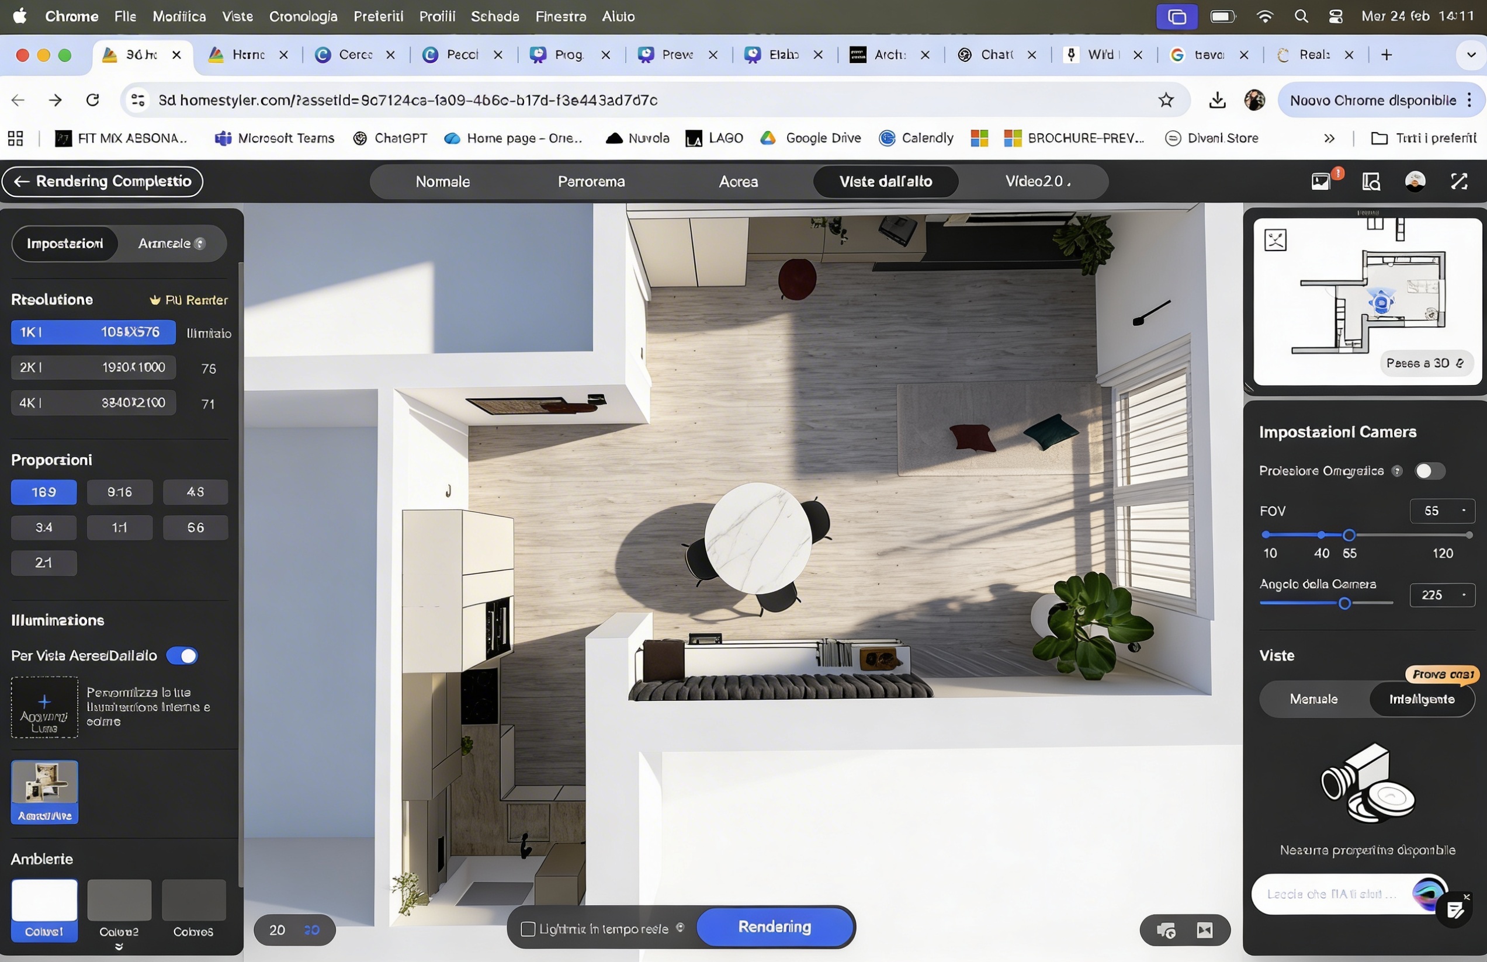Expand the minimap with corner icon

click(1275, 240)
